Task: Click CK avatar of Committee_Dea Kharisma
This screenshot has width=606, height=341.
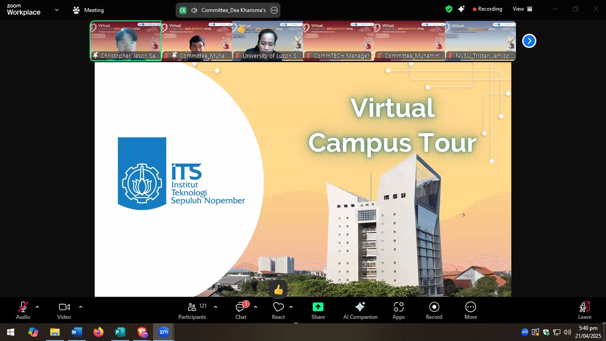Action: pos(183,10)
